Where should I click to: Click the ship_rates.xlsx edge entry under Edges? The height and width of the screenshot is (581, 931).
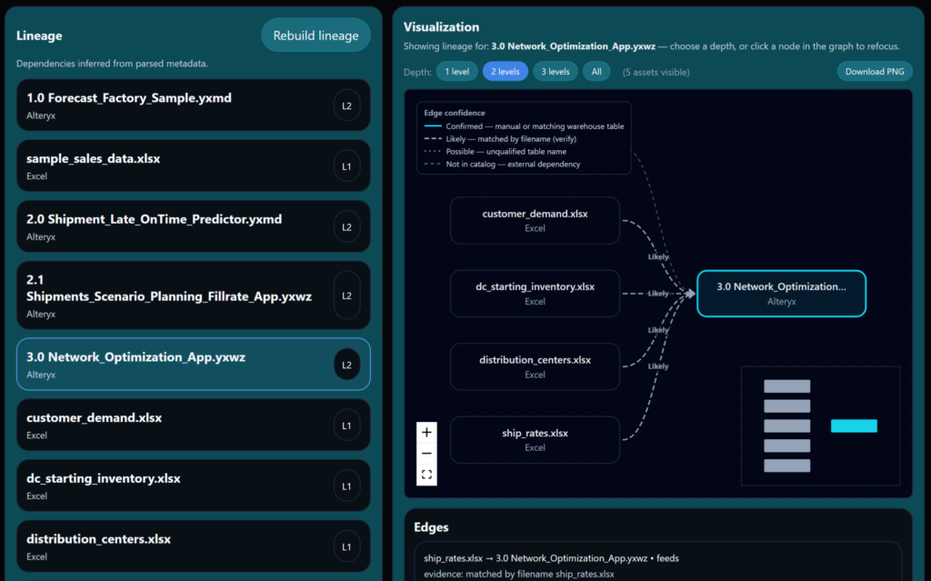pos(658,565)
